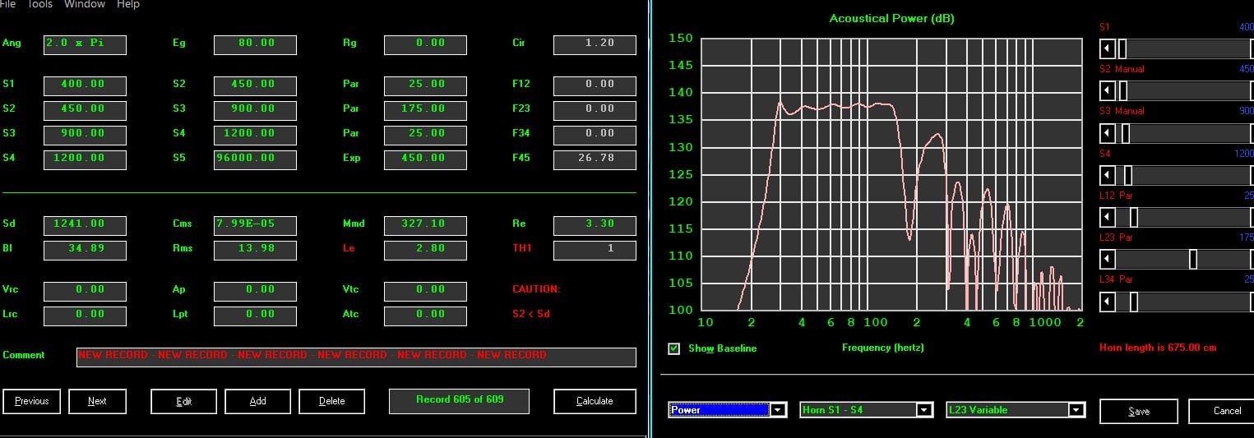Click the Lpt field
This screenshot has width=1254, height=438.
(255, 316)
